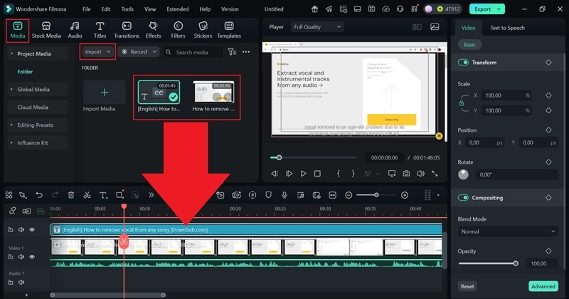
Task: Toggle the Transform switch
Action: pos(463,63)
